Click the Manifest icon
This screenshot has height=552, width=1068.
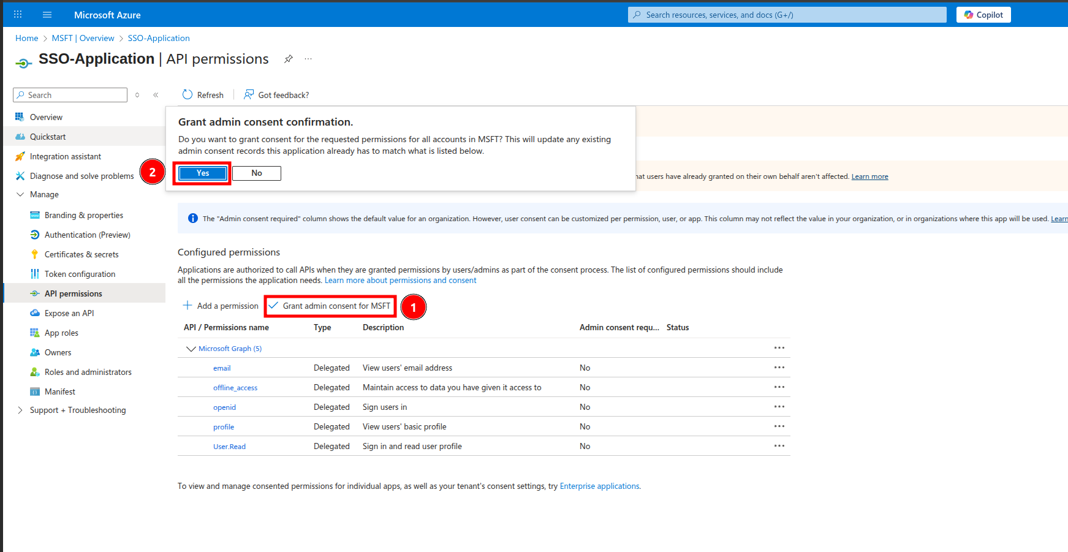tap(35, 391)
